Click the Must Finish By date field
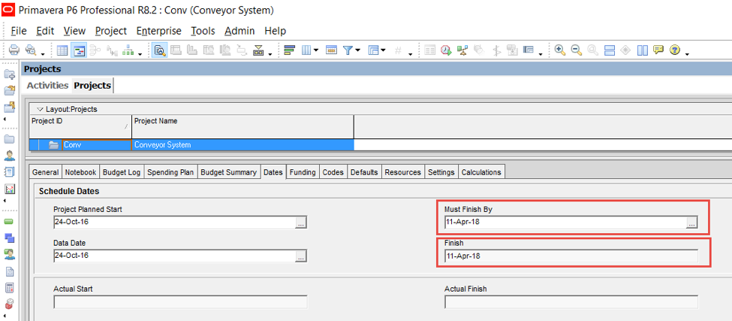The image size is (732, 321). [565, 223]
